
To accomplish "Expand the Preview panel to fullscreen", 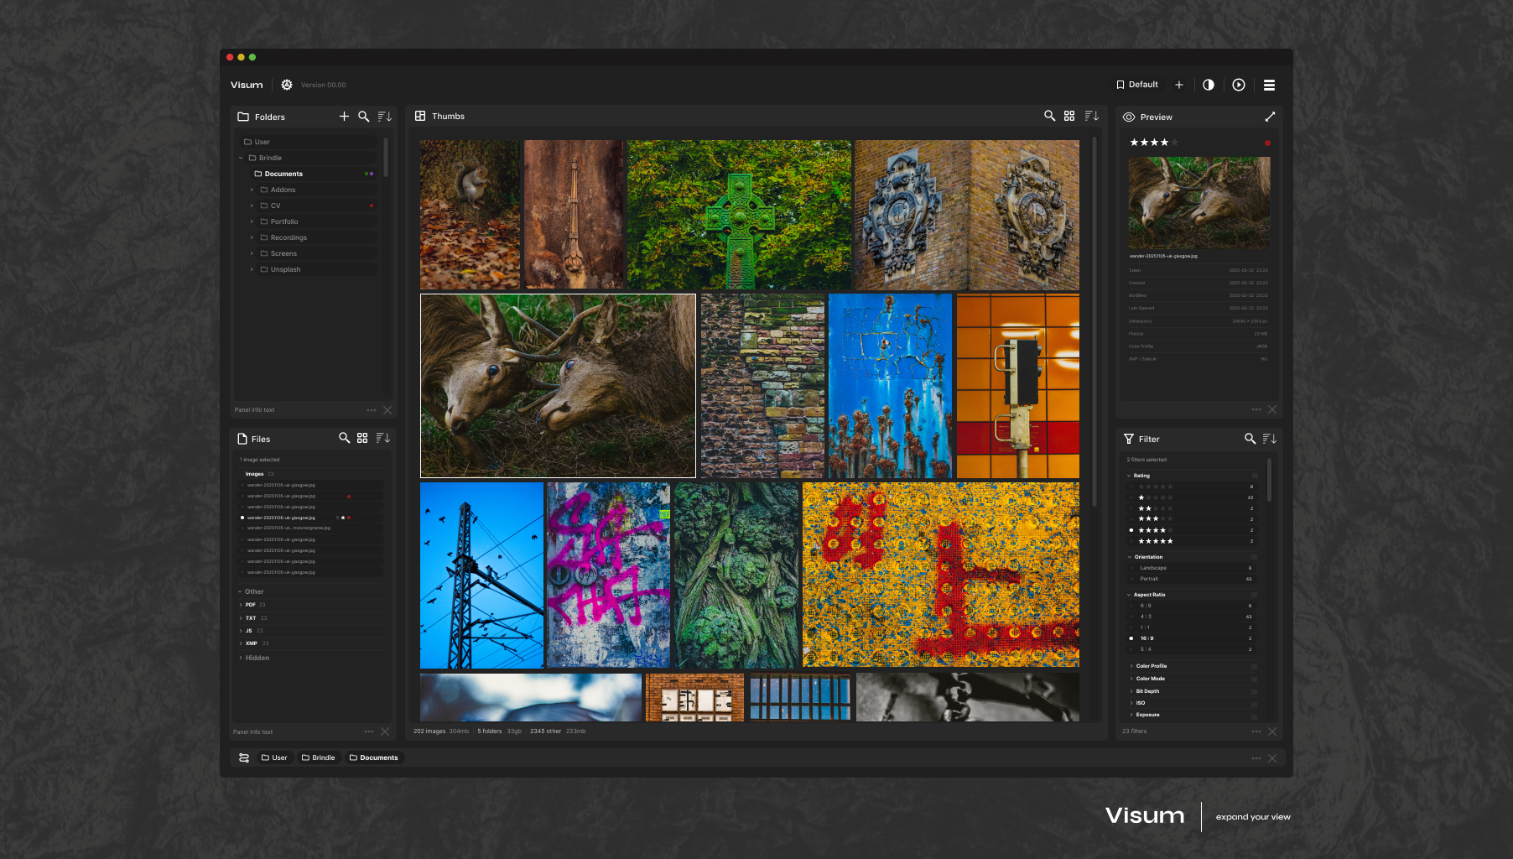I will point(1270,117).
